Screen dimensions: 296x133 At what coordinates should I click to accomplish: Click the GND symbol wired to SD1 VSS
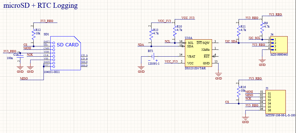click(x=30, y=69)
